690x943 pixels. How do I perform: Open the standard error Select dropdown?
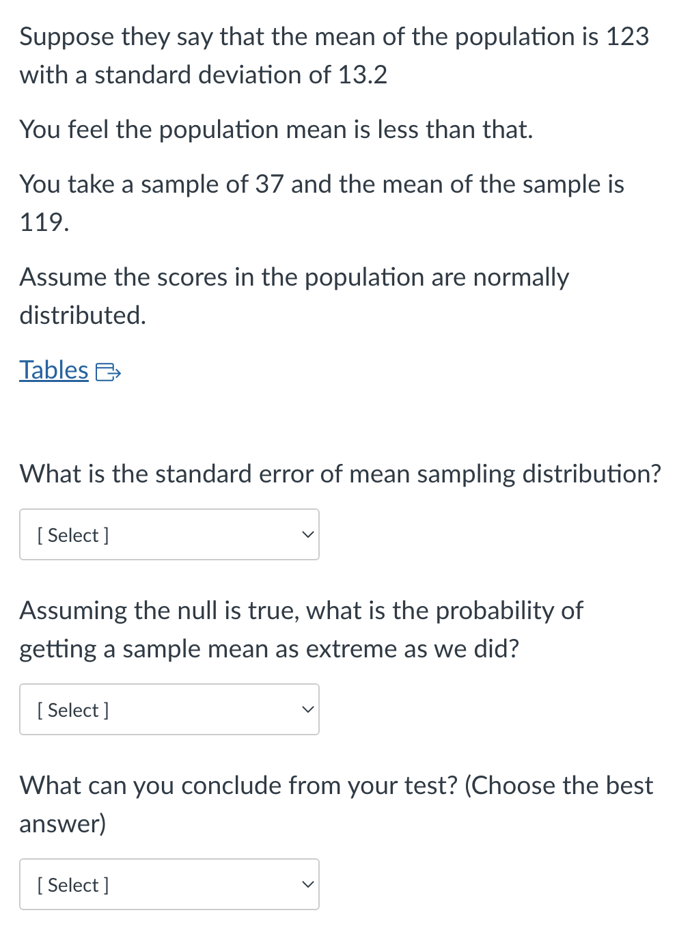coord(169,534)
